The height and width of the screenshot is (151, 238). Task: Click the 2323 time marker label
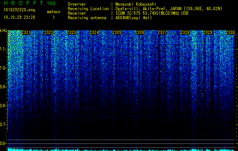point(72,32)
